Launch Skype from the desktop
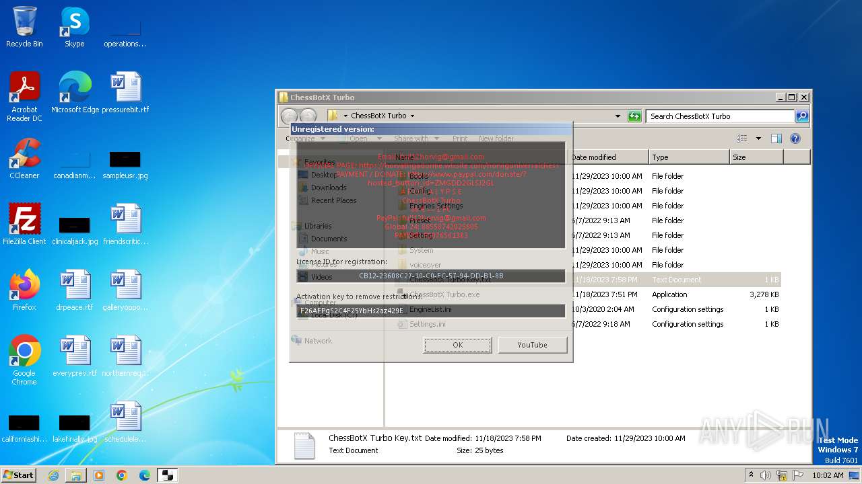This screenshot has width=862, height=484. click(x=75, y=27)
